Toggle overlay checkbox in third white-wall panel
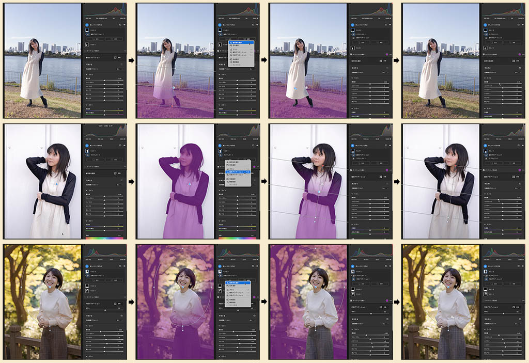This screenshot has width=529, height=363. (351, 170)
